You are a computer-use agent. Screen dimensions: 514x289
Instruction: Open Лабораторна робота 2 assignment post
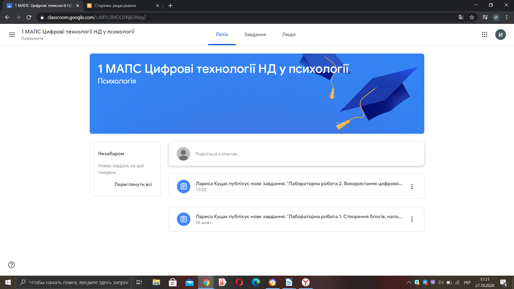pyautogui.click(x=297, y=186)
